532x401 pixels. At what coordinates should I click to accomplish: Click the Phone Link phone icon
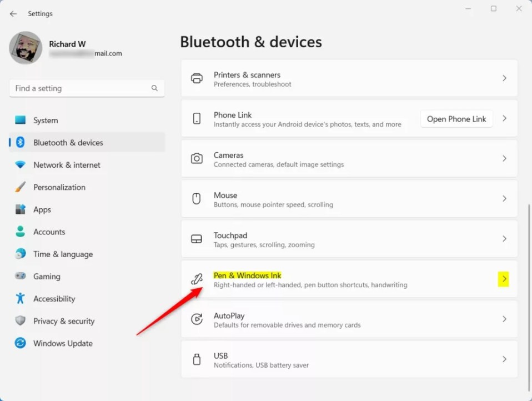tap(197, 118)
